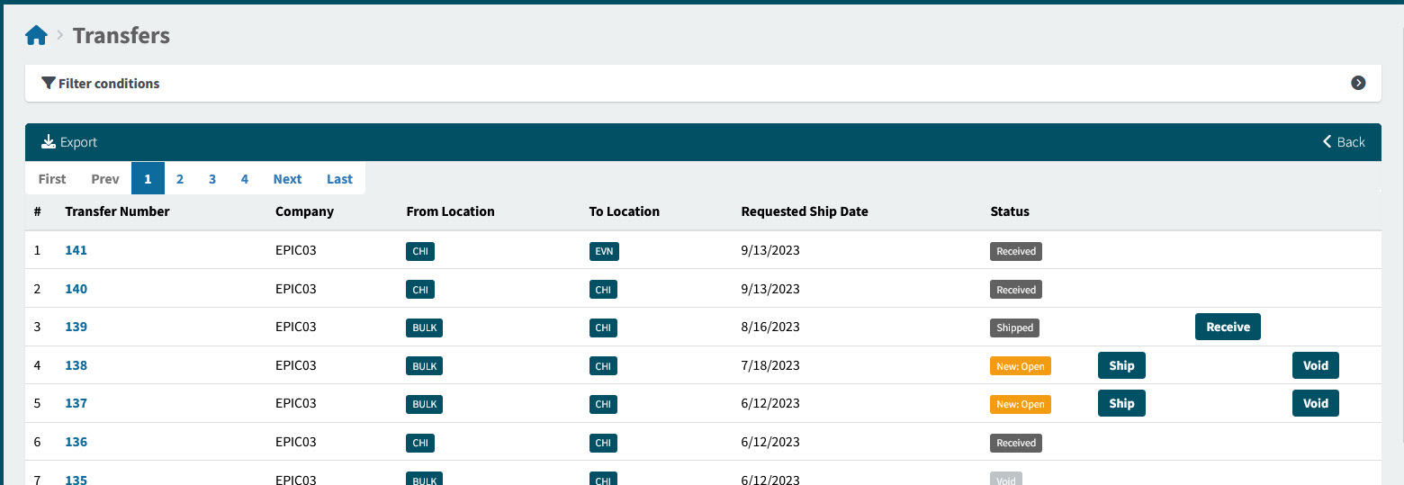Image resolution: width=1404 pixels, height=485 pixels.
Task: Click New: Open status badge for transfer 138
Action: pos(1020,366)
